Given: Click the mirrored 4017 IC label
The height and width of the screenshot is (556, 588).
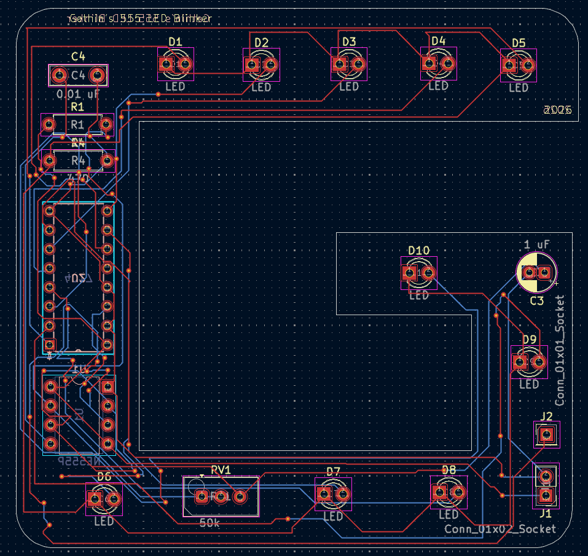Looking at the screenshot, I should (x=79, y=278).
